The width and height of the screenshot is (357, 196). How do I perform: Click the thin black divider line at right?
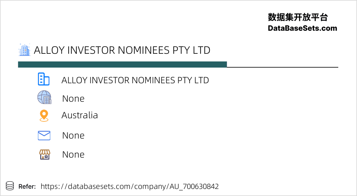coord(283,67)
